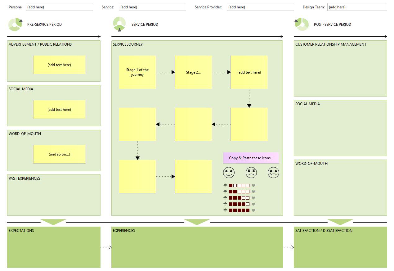Select the storm cloud icon on the two-square rating row

pos(225,192)
